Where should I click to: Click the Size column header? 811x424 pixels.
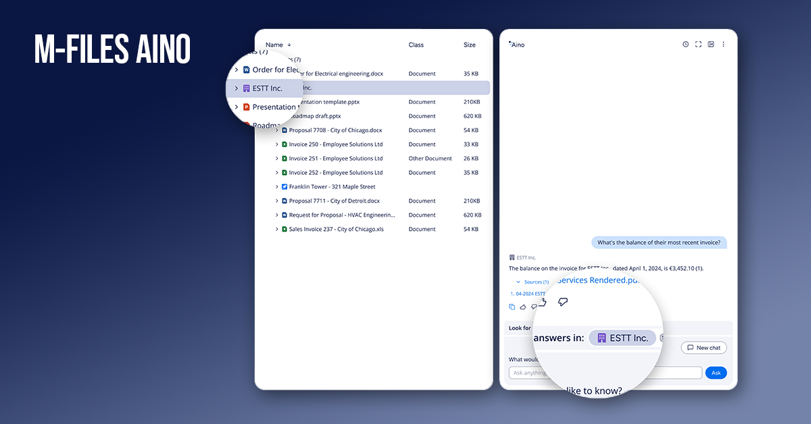pyautogui.click(x=469, y=45)
